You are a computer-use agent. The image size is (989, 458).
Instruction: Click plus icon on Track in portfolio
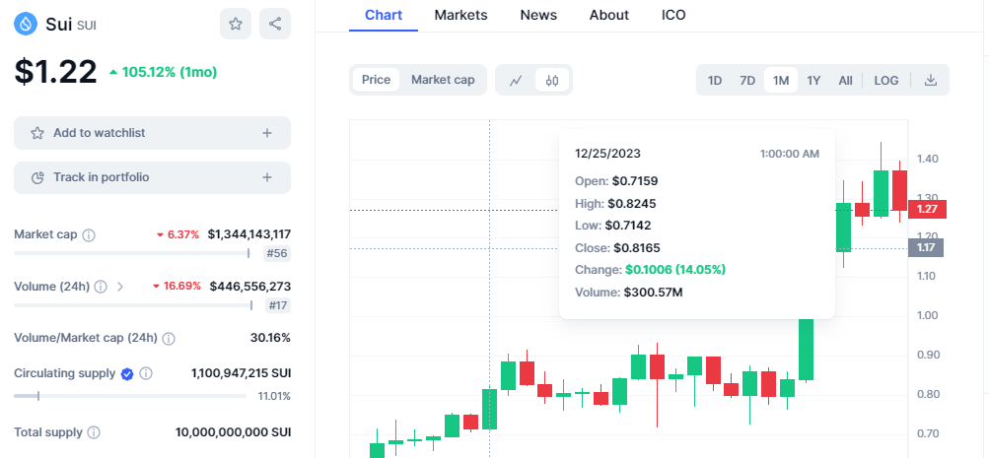tap(267, 177)
